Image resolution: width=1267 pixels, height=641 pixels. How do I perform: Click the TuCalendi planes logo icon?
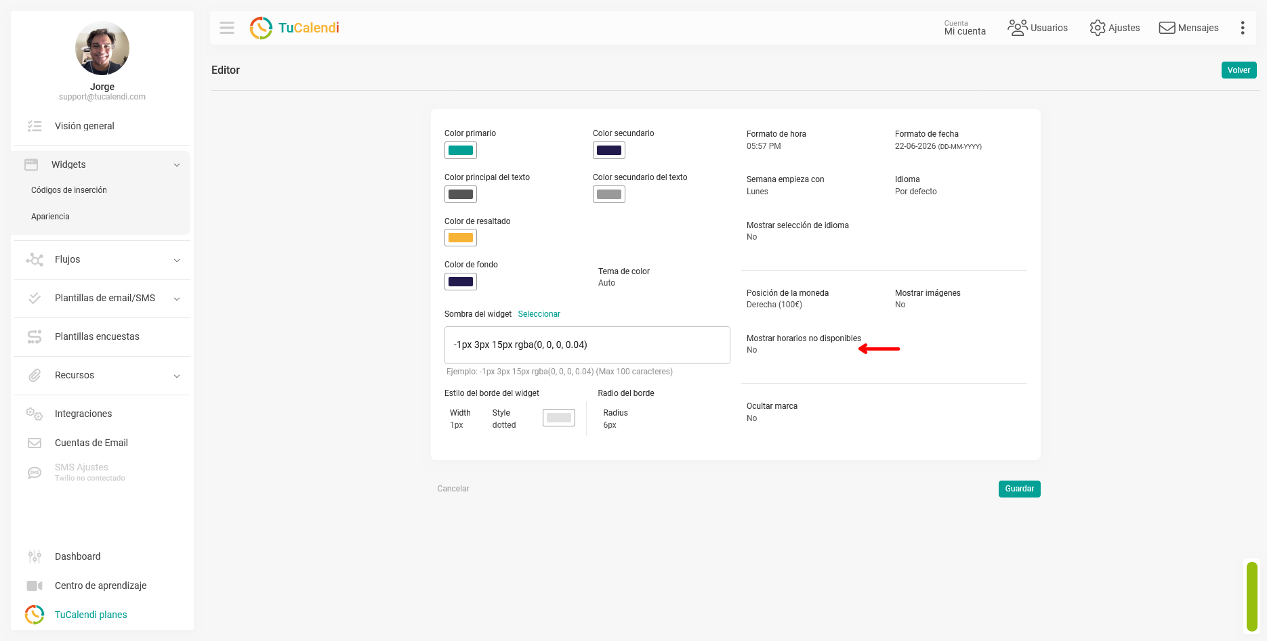(x=35, y=615)
